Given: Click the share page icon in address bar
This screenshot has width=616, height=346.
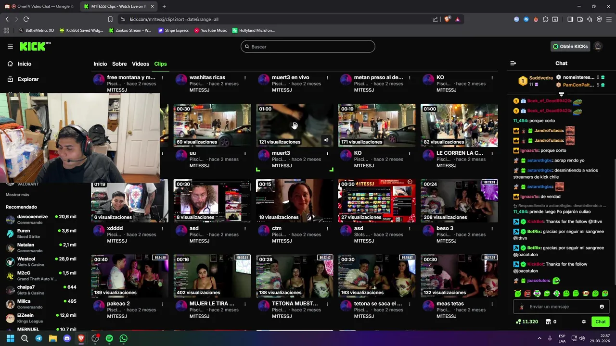Looking at the screenshot, I should pyautogui.click(x=436, y=19).
